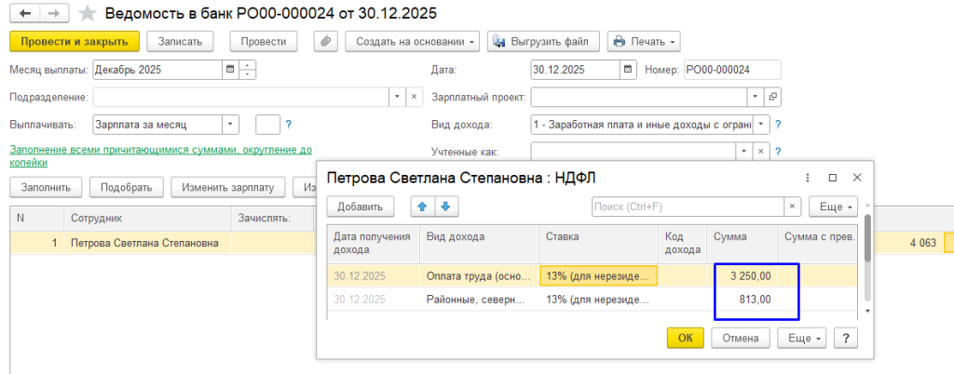Expand the Выплачивать dropdown list
The width and height of the screenshot is (954, 374).
[x=230, y=125]
